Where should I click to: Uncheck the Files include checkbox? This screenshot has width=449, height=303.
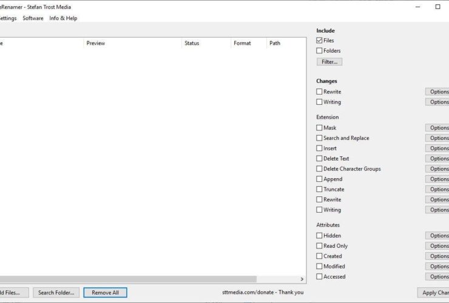click(x=319, y=41)
